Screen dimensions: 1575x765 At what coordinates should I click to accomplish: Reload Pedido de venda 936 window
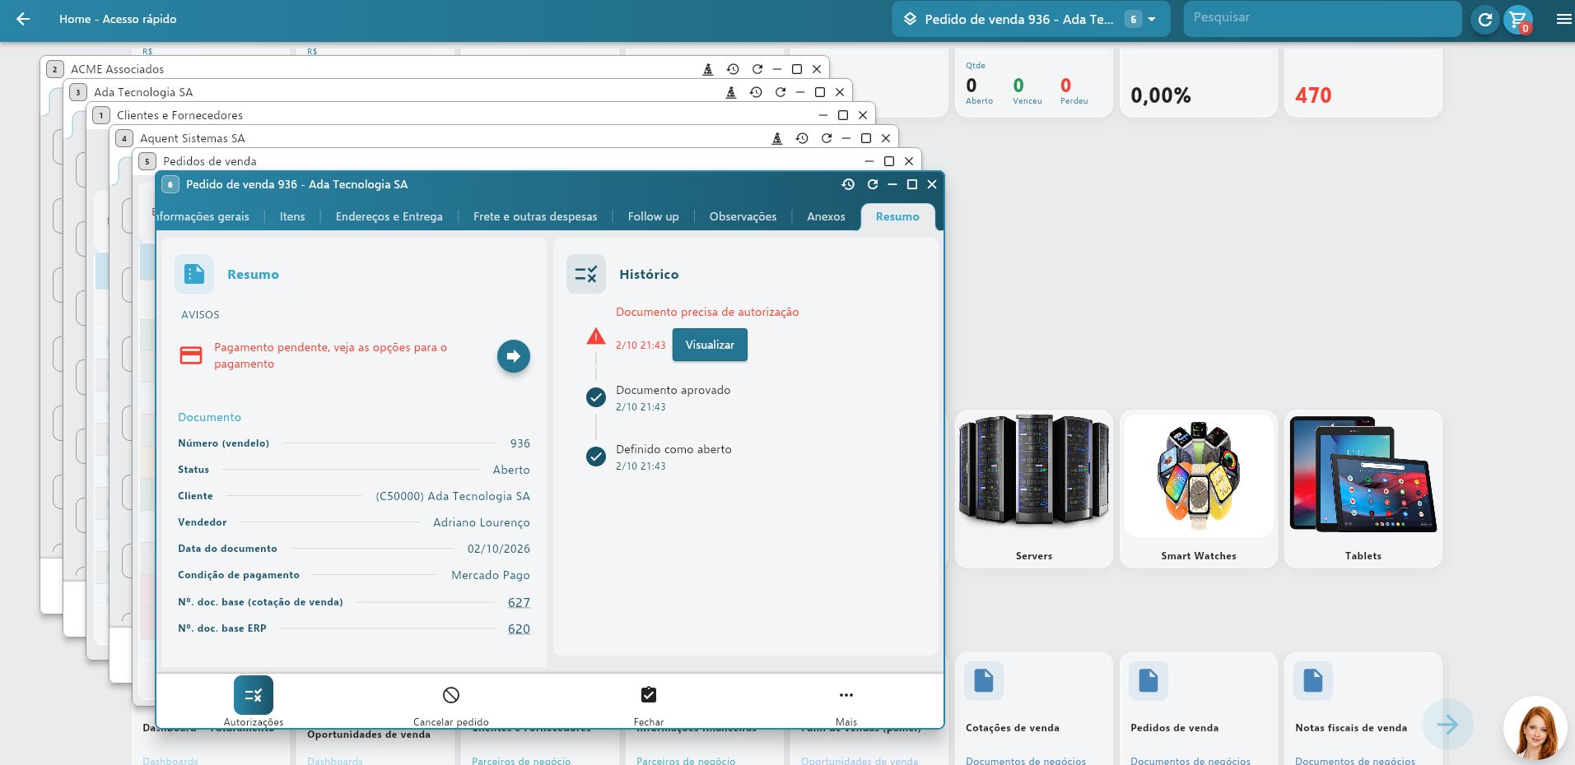point(872,184)
